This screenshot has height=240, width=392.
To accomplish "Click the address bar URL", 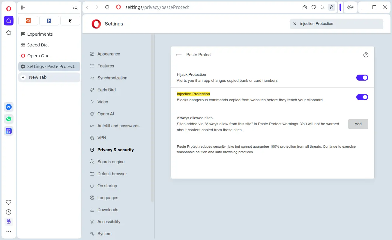I will point(157,7).
